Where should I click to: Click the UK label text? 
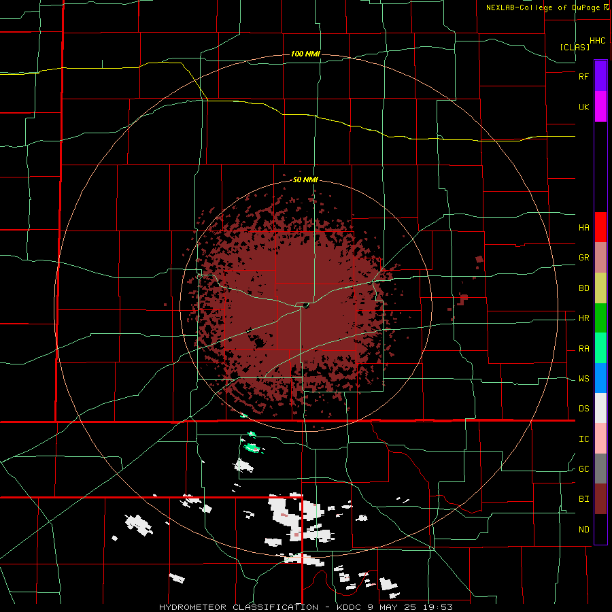[x=583, y=107]
